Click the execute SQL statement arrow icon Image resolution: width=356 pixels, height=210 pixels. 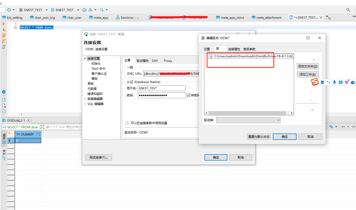point(4,24)
